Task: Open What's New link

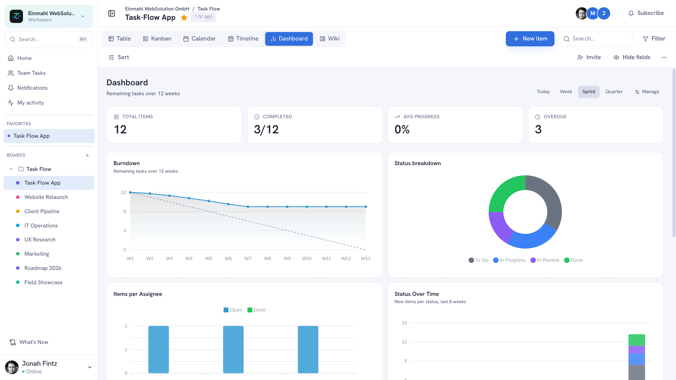Action: pyautogui.click(x=29, y=342)
